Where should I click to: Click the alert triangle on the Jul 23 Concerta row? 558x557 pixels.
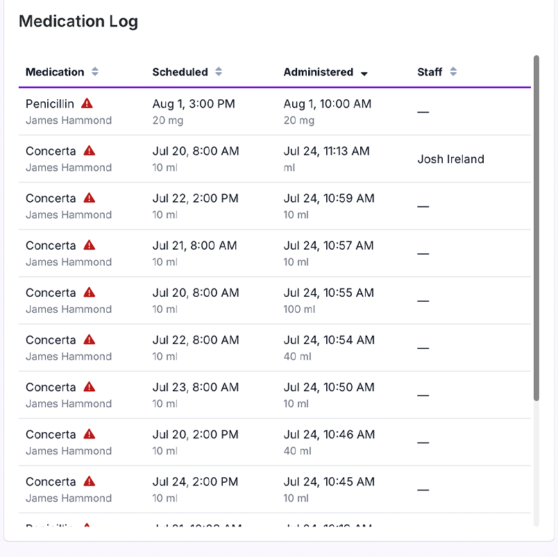click(89, 386)
